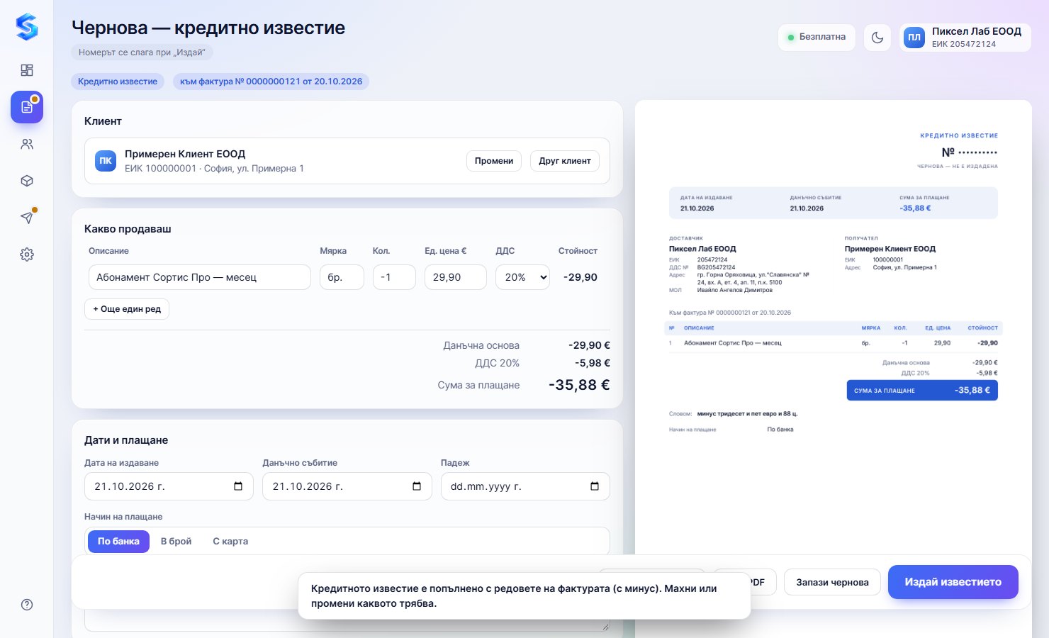Screen dimensions: 1049x638
Task: Click the Промени client button
Action: tap(494, 161)
